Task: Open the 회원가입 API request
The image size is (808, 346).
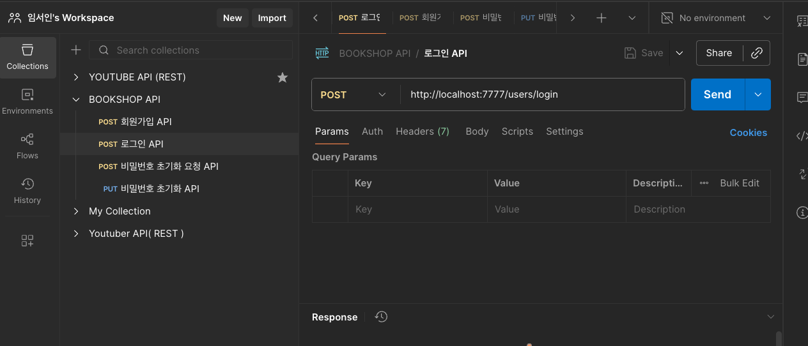Action: pyautogui.click(x=179, y=122)
